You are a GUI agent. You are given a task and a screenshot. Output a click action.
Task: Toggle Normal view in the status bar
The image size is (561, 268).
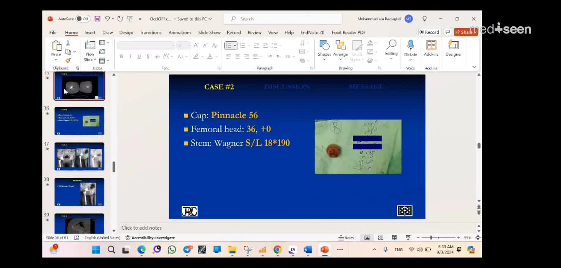coord(367,237)
